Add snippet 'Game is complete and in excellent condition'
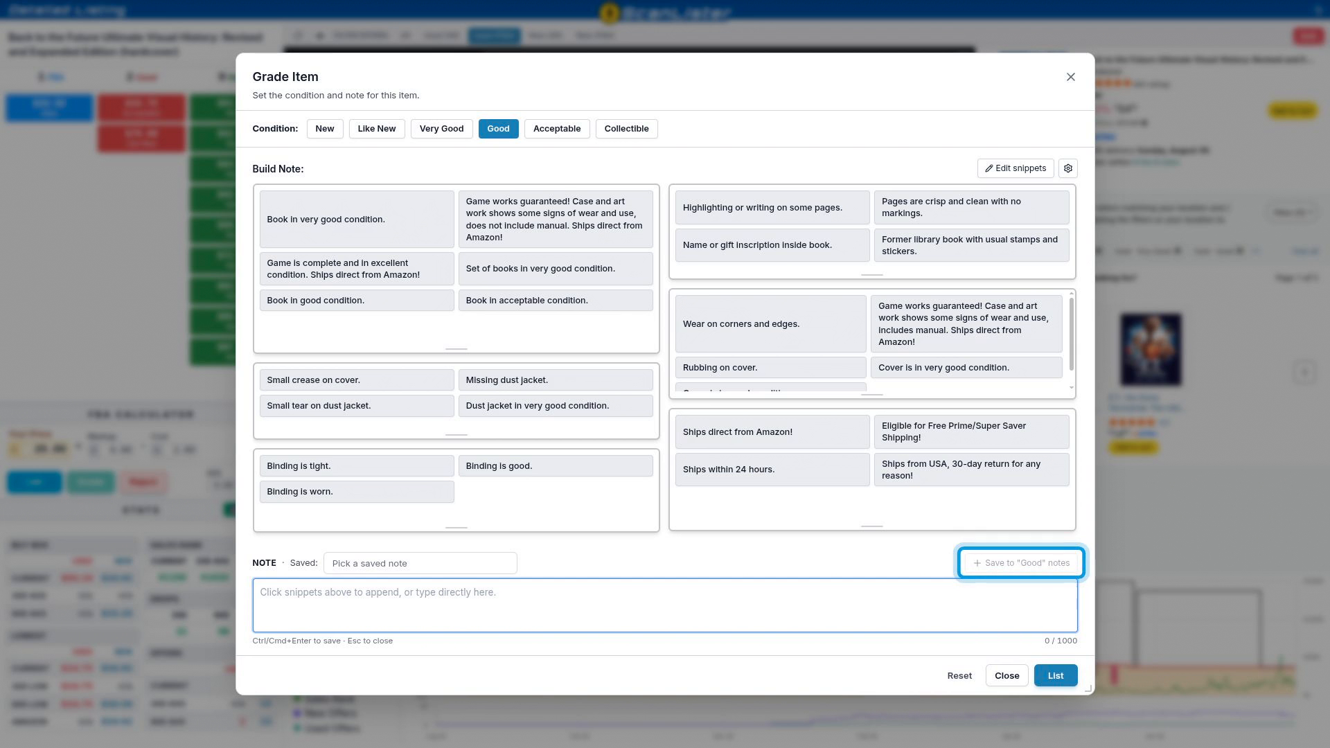Viewport: 1330px width, 748px height. [x=357, y=269]
